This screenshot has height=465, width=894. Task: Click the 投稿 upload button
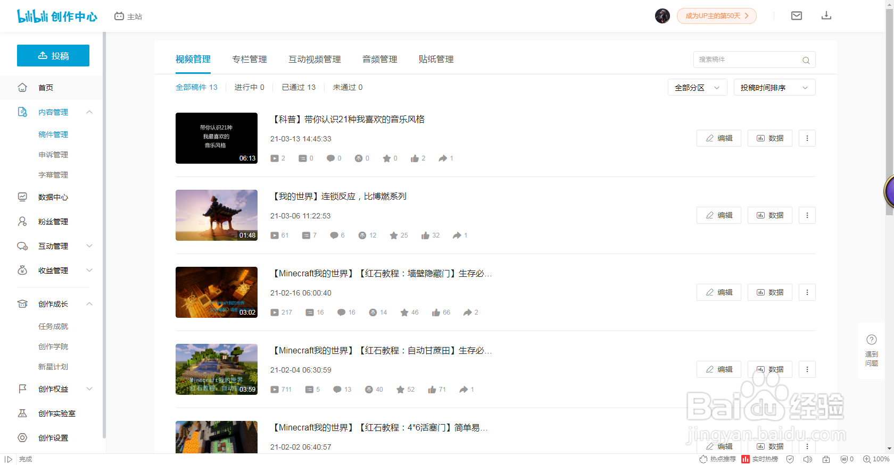pyautogui.click(x=53, y=56)
